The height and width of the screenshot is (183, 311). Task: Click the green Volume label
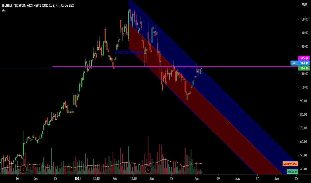[x=292, y=172]
